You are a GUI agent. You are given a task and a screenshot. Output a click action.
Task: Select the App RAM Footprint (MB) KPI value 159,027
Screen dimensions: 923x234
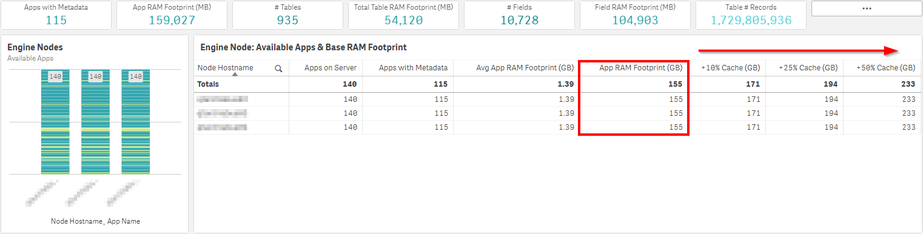(172, 20)
